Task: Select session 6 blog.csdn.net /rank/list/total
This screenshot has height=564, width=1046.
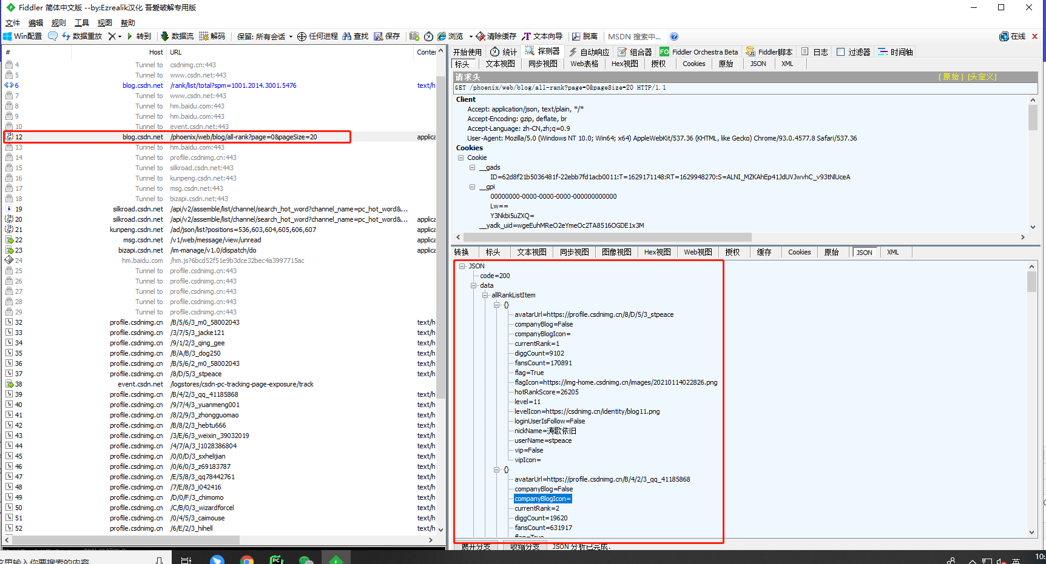Action: pyautogui.click(x=218, y=85)
